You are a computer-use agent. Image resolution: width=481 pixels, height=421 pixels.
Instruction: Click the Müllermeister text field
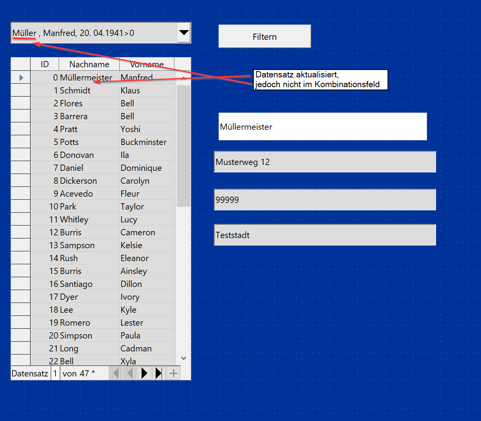pyautogui.click(x=322, y=127)
